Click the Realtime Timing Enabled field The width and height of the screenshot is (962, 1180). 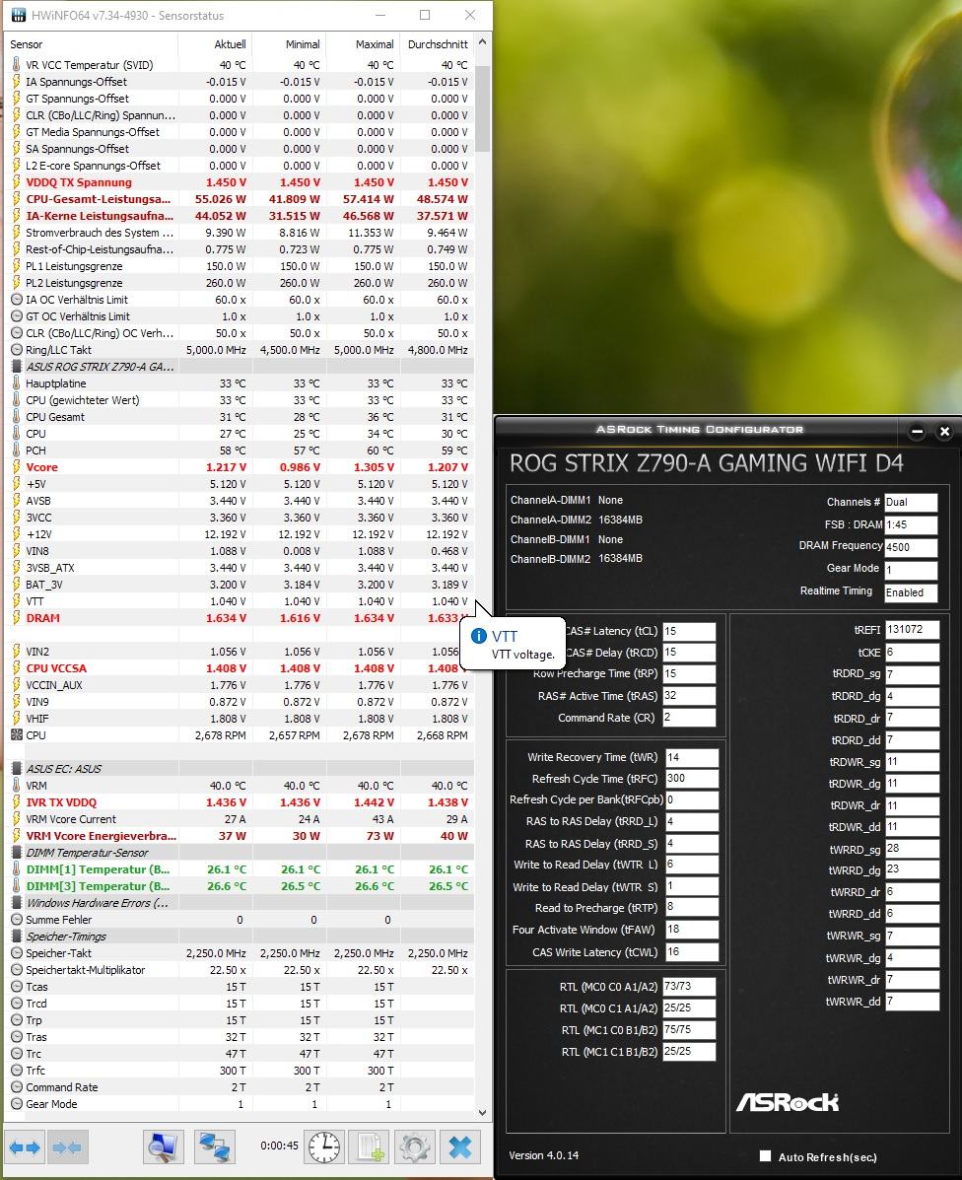click(911, 592)
